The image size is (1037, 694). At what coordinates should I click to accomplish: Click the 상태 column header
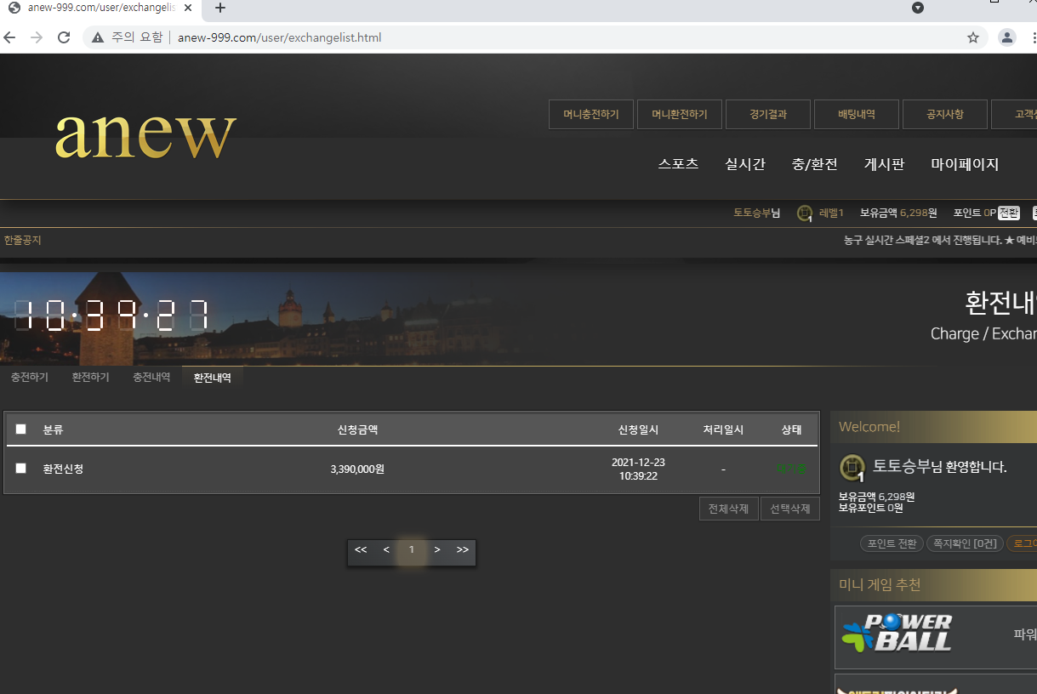click(792, 429)
